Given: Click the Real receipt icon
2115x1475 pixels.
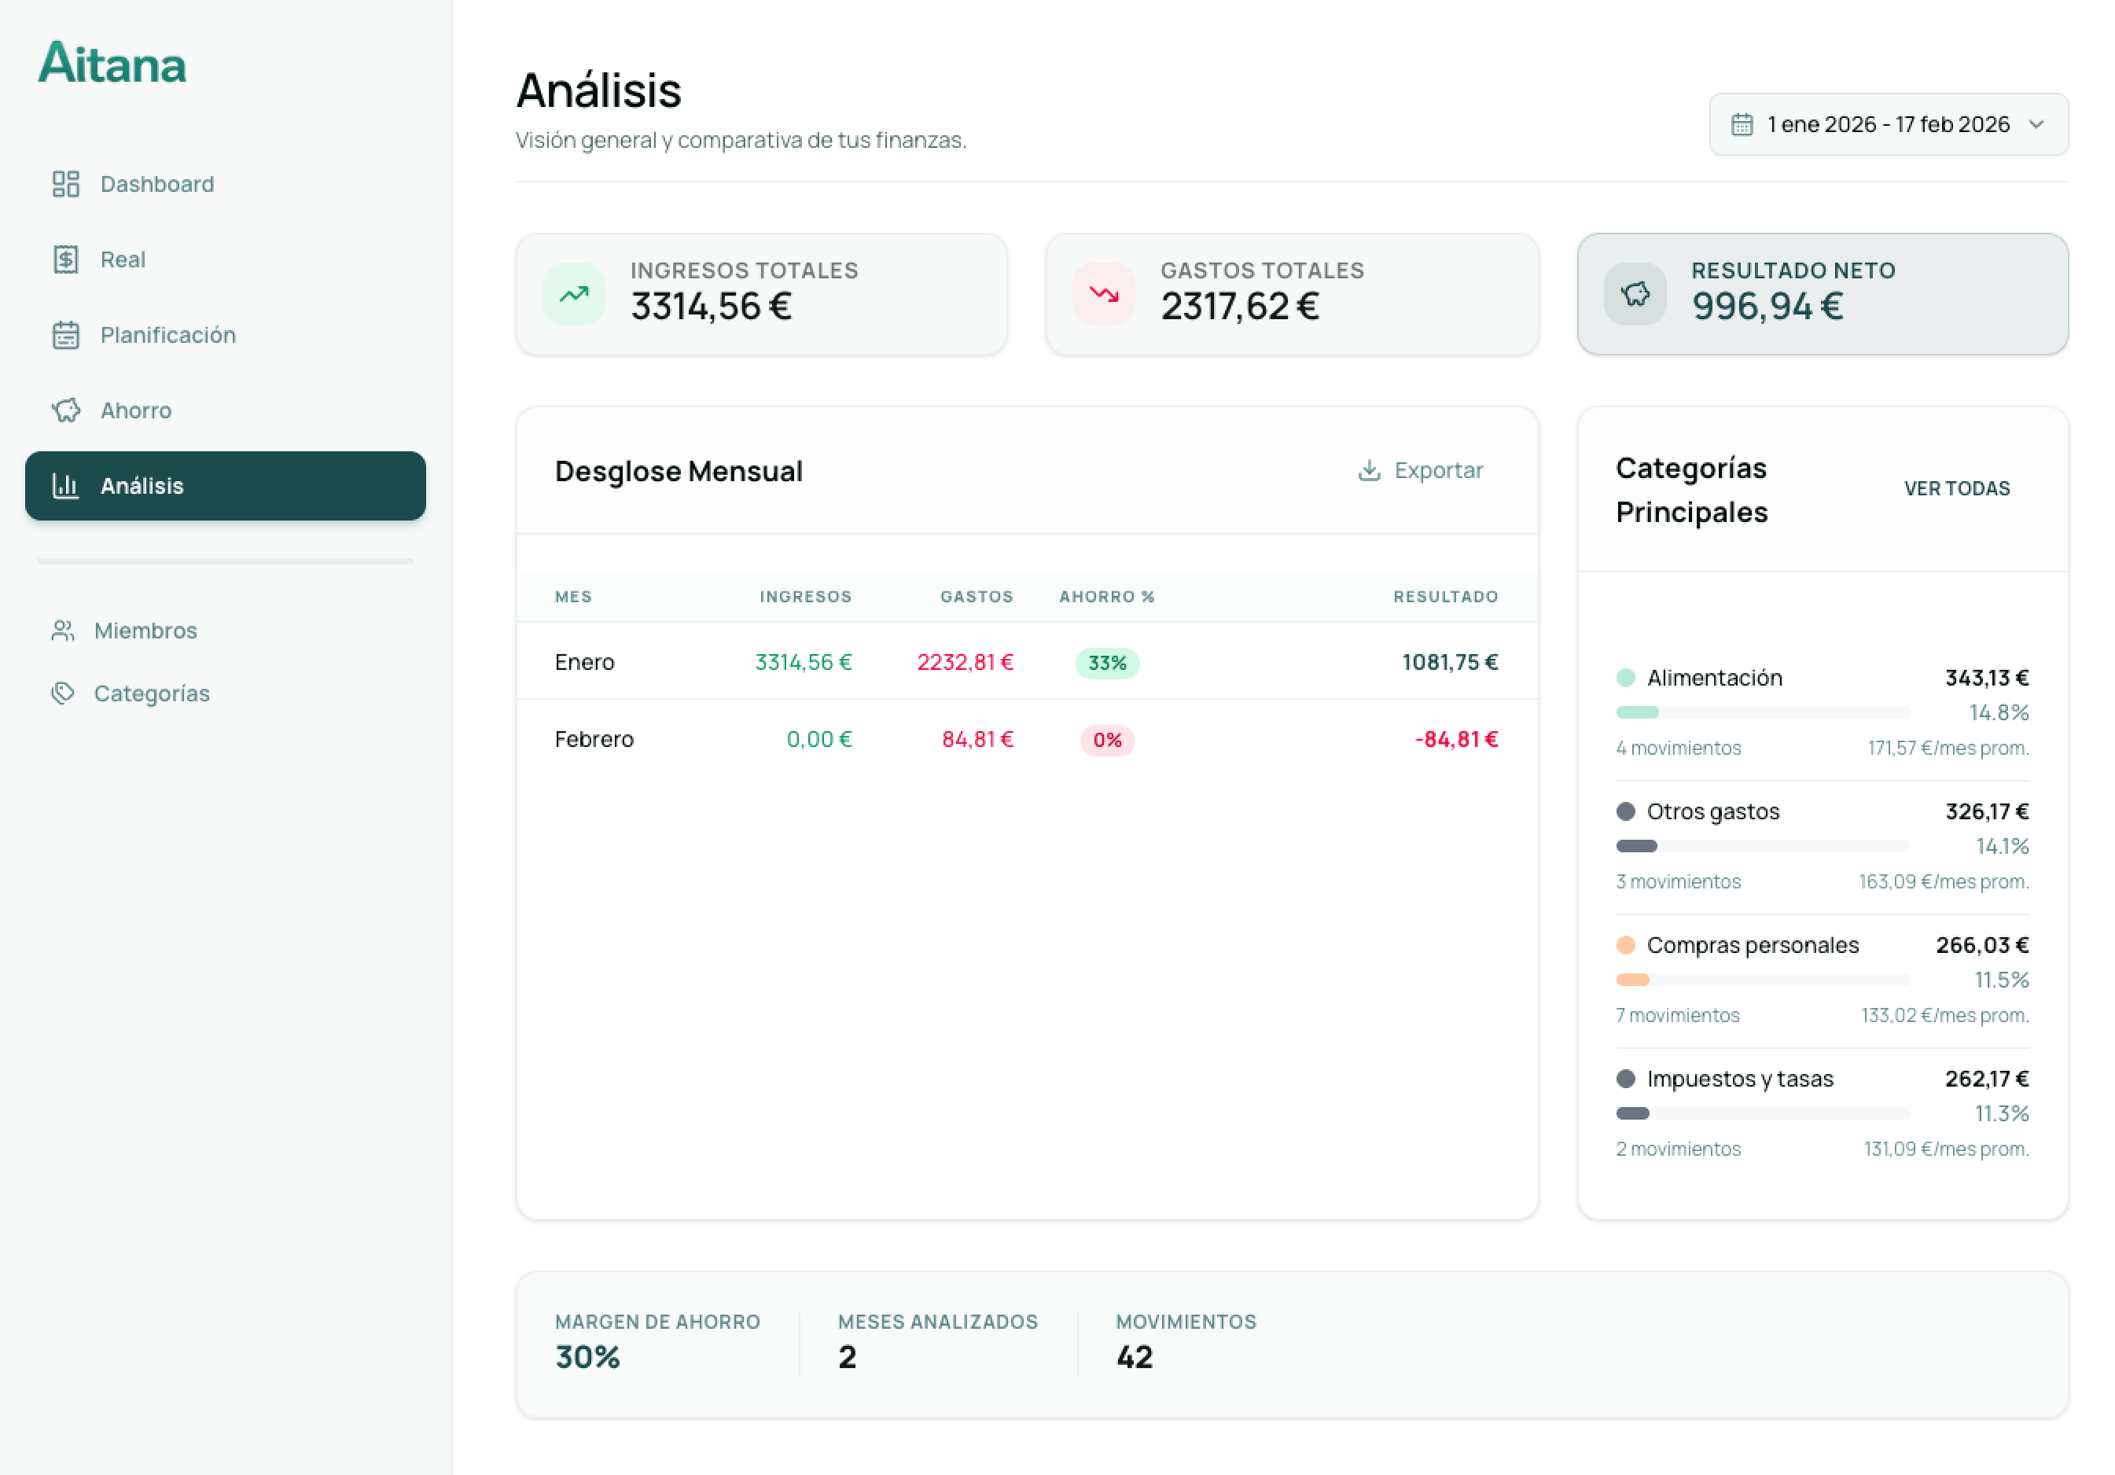Looking at the screenshot, I should click(x=65, y=259).
